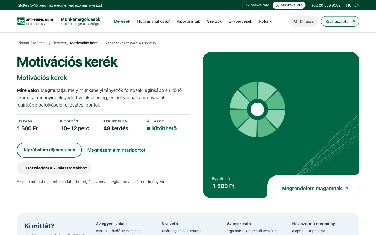Switch language to EN
Image resolution: width=376 pixels, height=235 pixels.
[357, 5]
